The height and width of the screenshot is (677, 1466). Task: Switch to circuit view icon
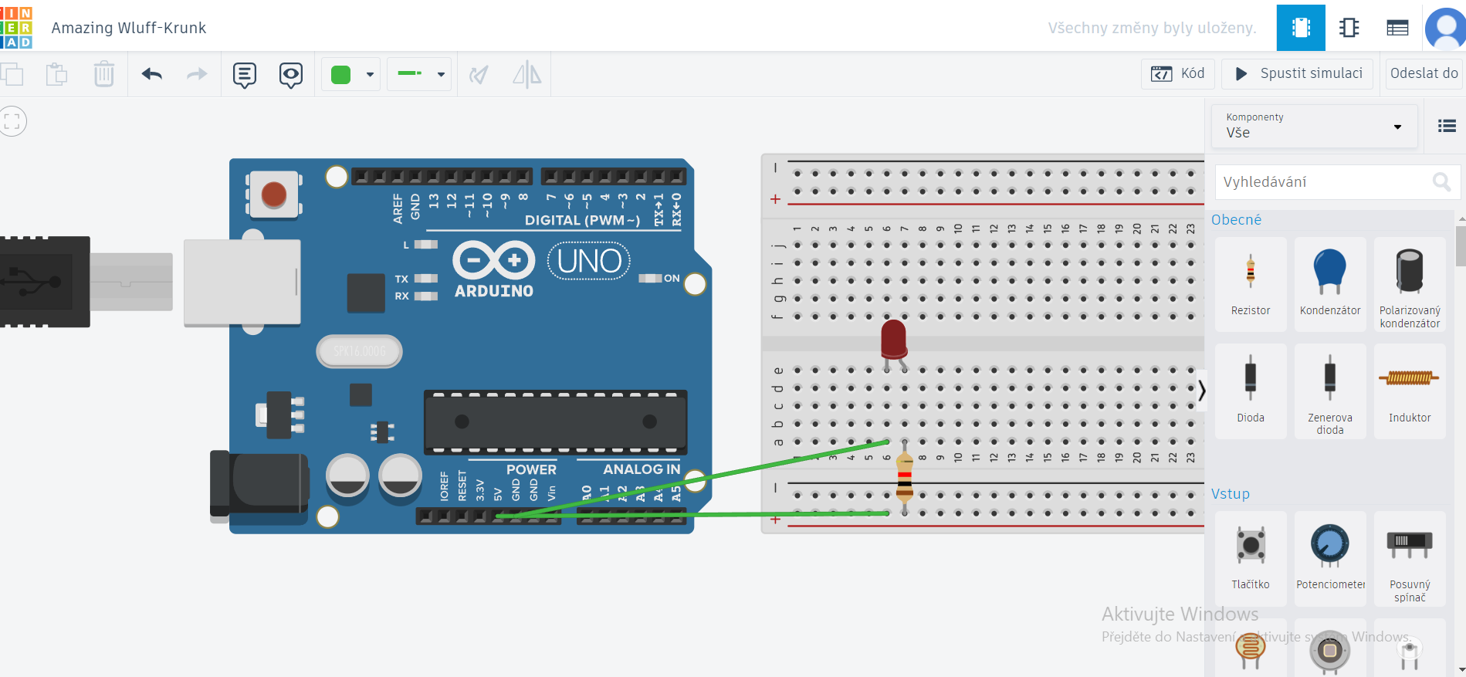(1301, 28)
